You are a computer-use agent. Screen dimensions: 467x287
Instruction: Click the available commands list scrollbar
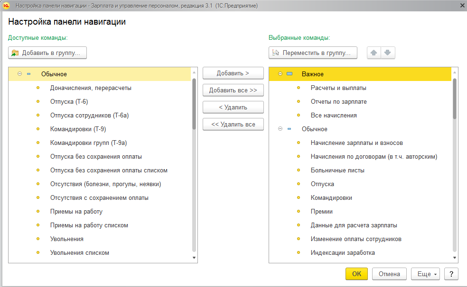point(194,104)
